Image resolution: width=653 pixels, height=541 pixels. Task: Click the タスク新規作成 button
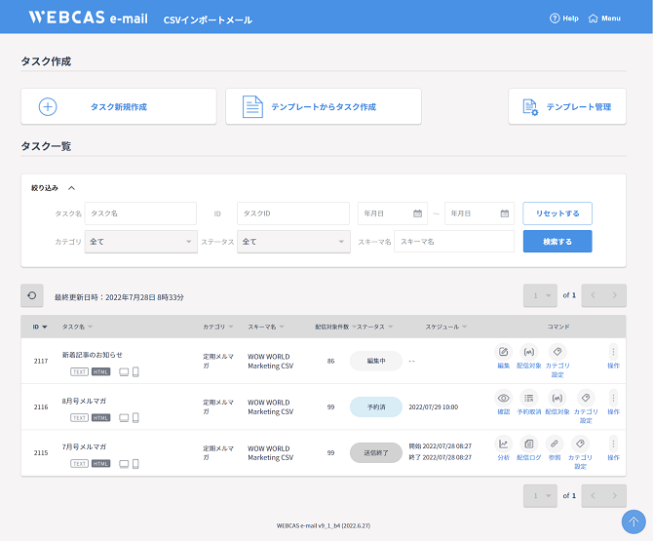click(119, 106)
